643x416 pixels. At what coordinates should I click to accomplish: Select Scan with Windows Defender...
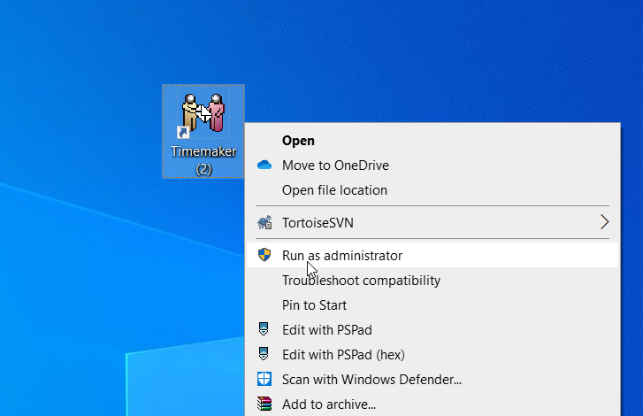[432, 379]
